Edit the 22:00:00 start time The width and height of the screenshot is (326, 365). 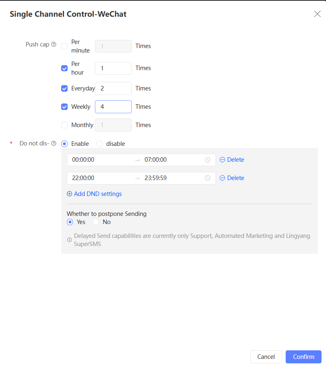coord(84,178)
